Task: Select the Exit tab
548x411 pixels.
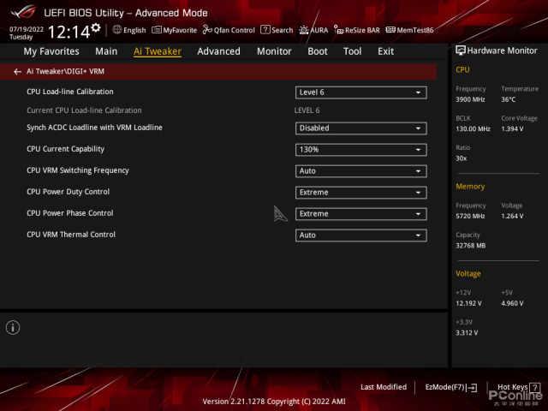Action: click(x=386, y=51)
